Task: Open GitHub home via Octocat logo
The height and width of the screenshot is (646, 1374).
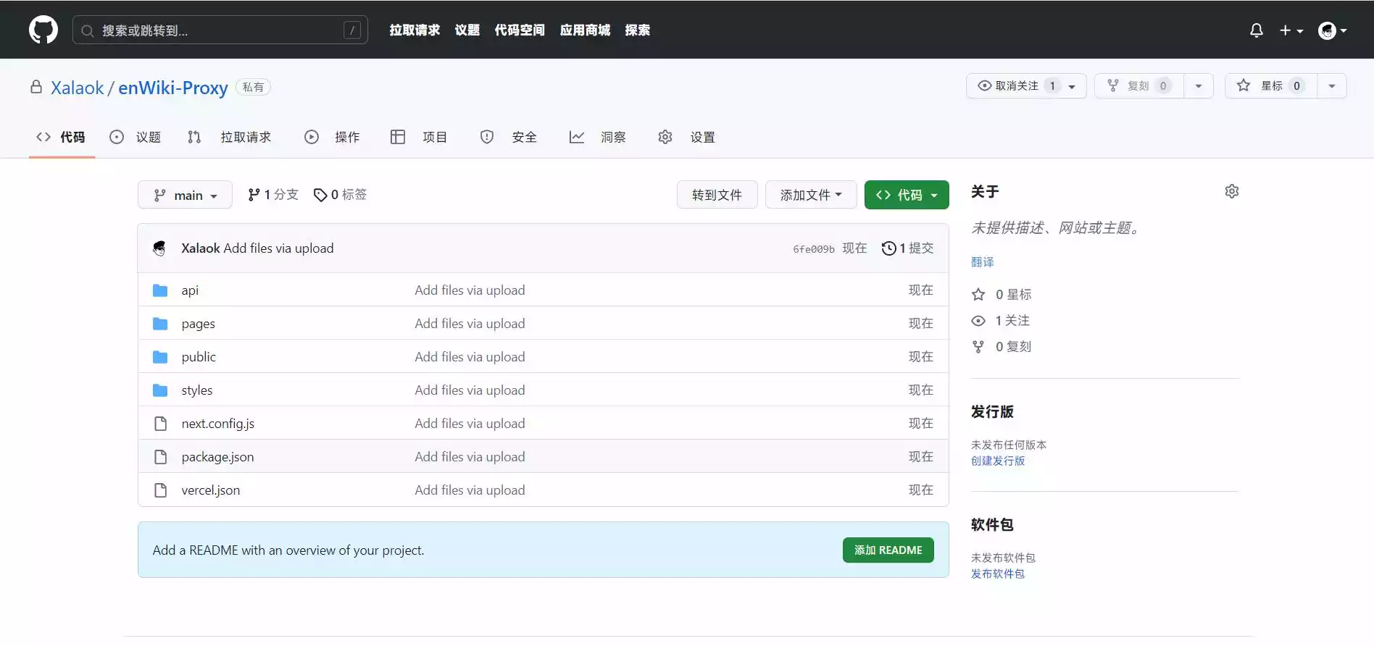Action: [43, 30]
